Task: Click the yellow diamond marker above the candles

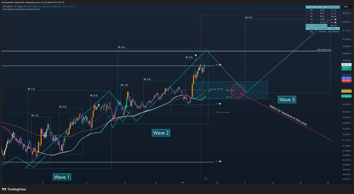Action: pyautogui.click(x=196, y=55)
